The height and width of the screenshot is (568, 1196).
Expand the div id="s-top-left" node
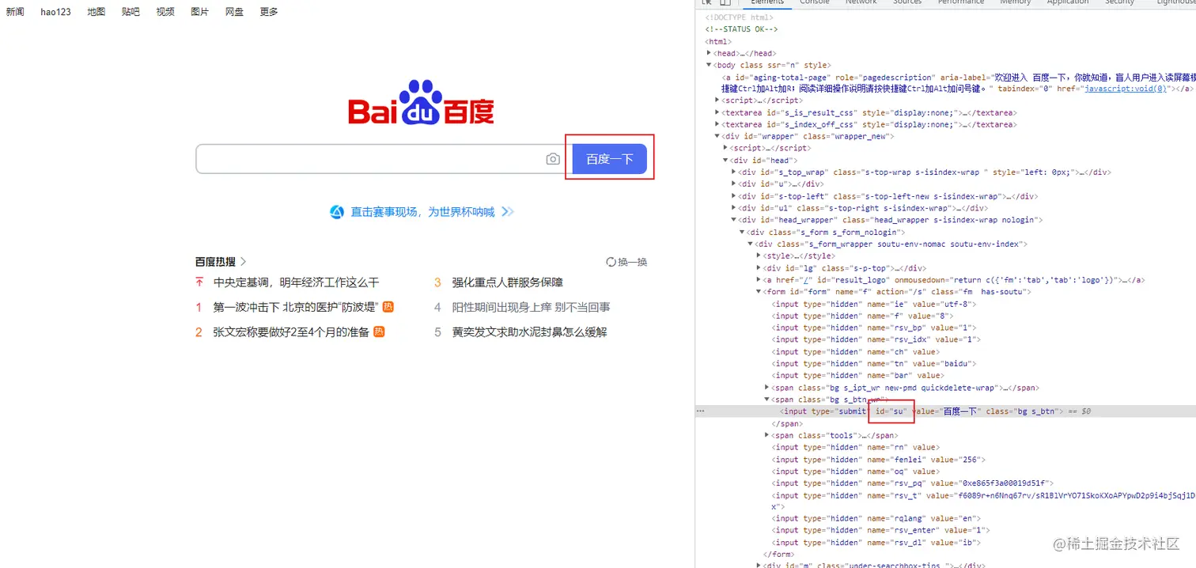point(734,196)
